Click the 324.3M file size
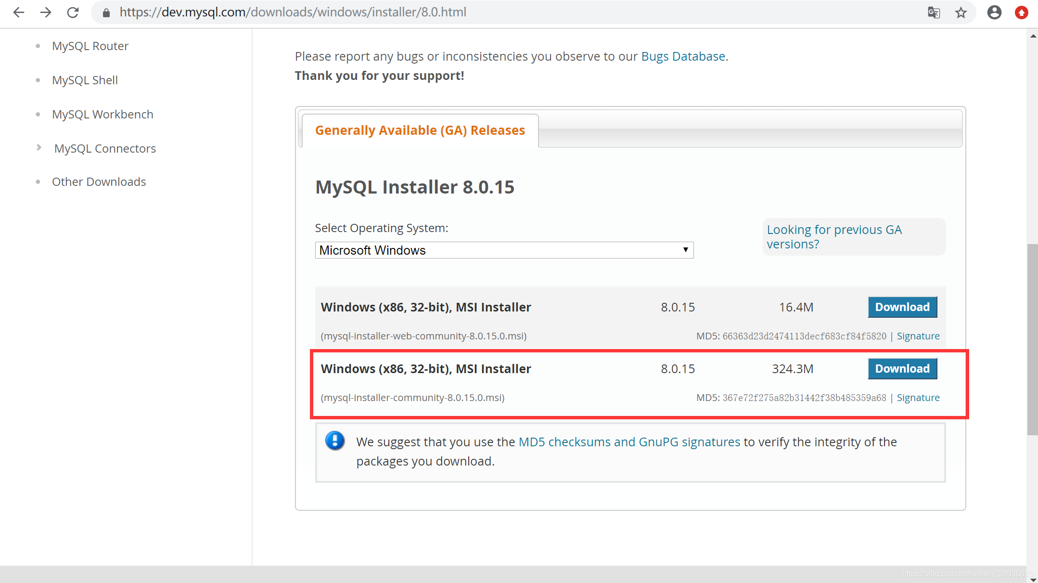 click(792, 369)
